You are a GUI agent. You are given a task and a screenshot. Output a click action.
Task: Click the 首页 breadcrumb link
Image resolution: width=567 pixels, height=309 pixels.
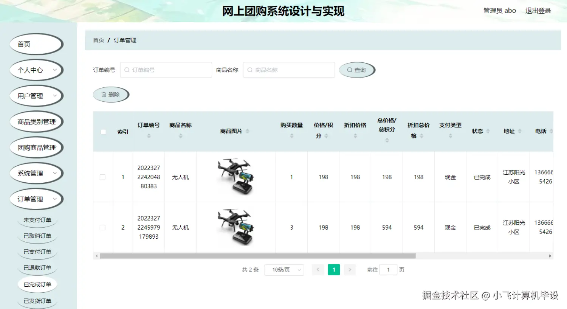tap(99, 40)
